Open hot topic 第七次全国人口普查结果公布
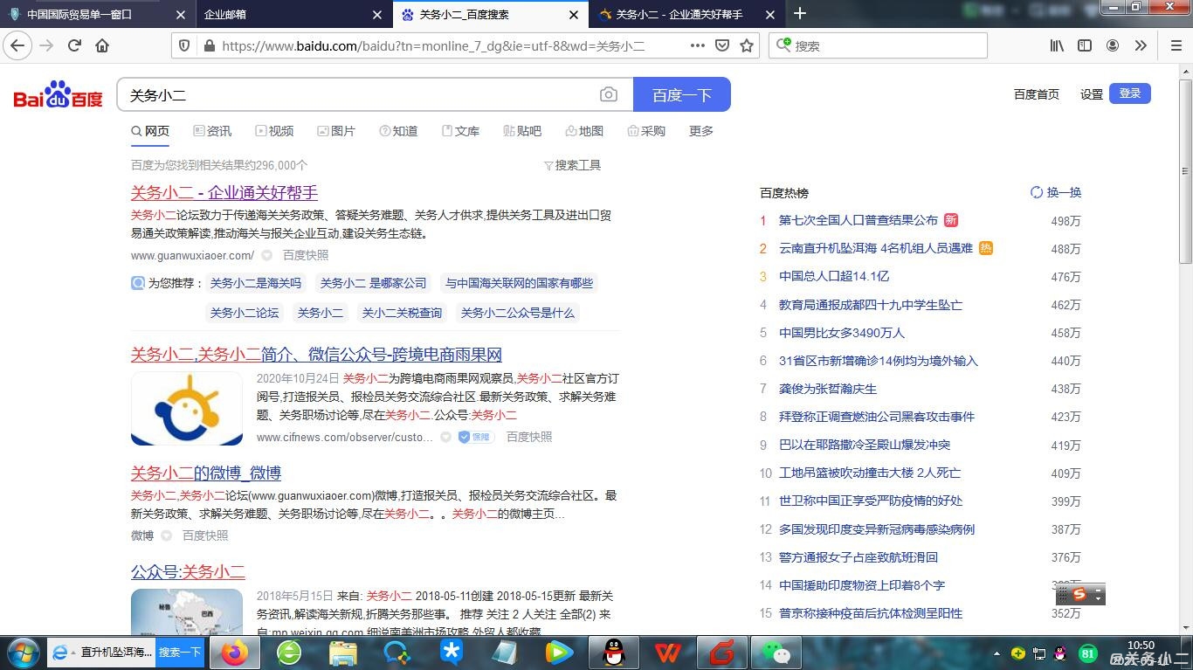The width and height of the screenshot is (1193, 670). click(x=859, y=220)
